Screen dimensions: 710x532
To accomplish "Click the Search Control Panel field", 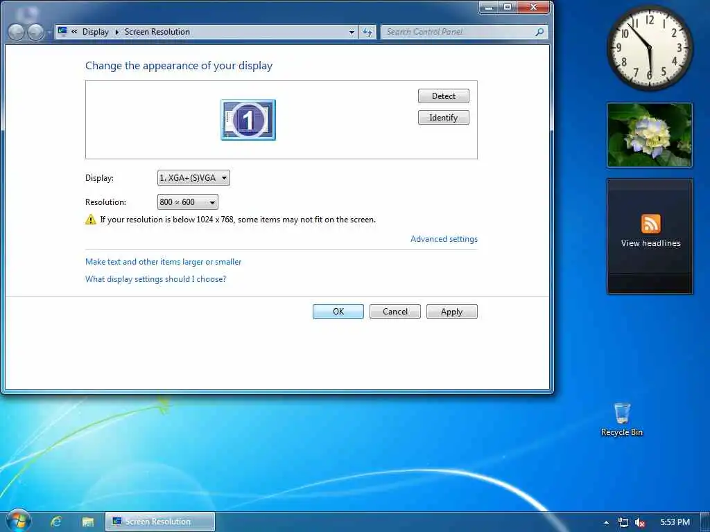I will [x=464, y=32].
